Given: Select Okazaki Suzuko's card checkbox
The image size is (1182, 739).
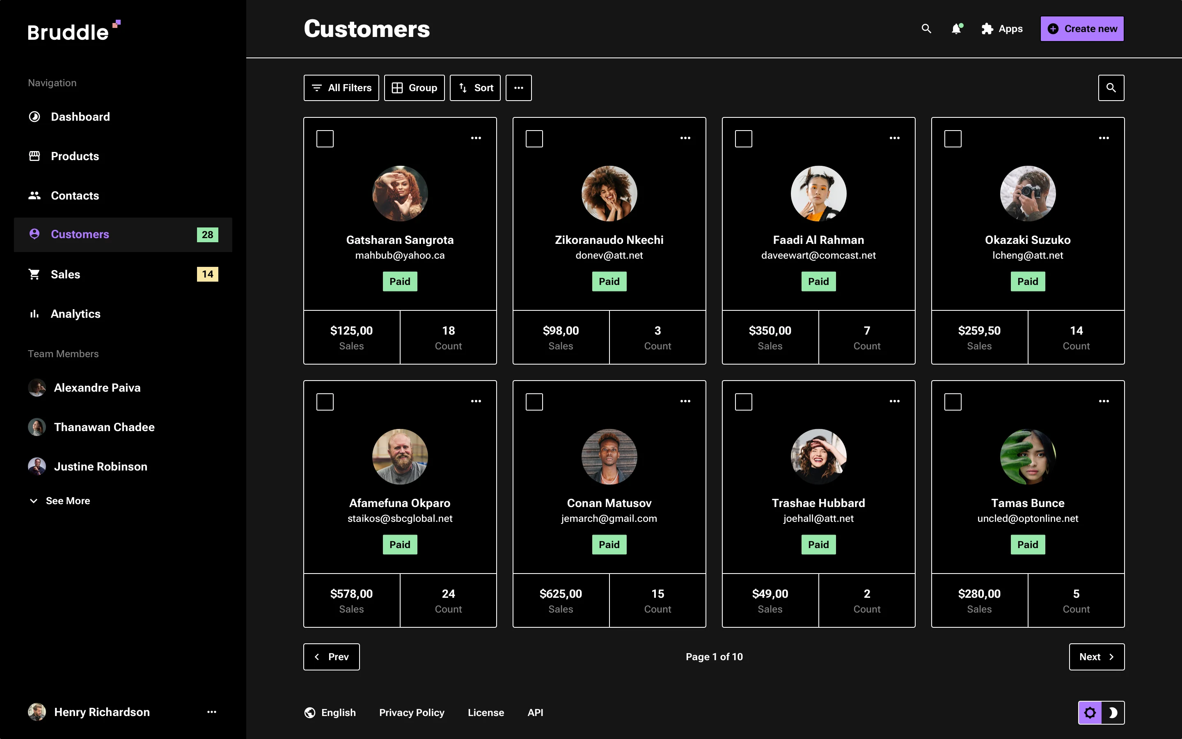Looking at the screenshot, I should [953, 138].
